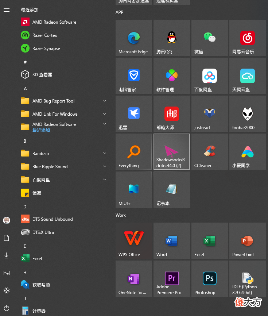Open the foobar2000 tile
This screenshot has height=316, width=268.
(248, 114)
